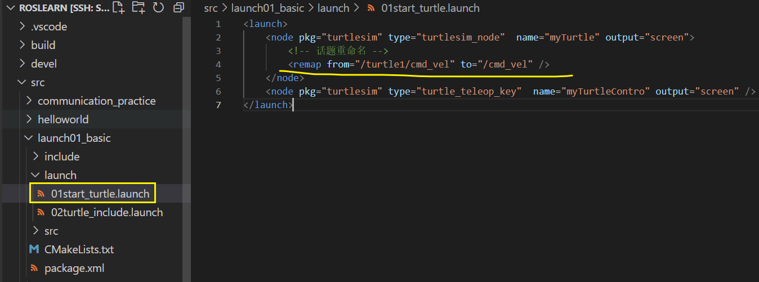759x282 pixels.
Task: Open package.xml file
Action: pyautogui.click(x=74, y=268)
